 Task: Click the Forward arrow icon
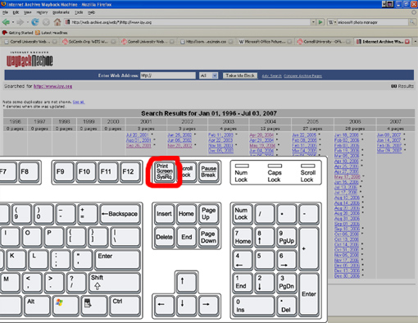[20, 22]
